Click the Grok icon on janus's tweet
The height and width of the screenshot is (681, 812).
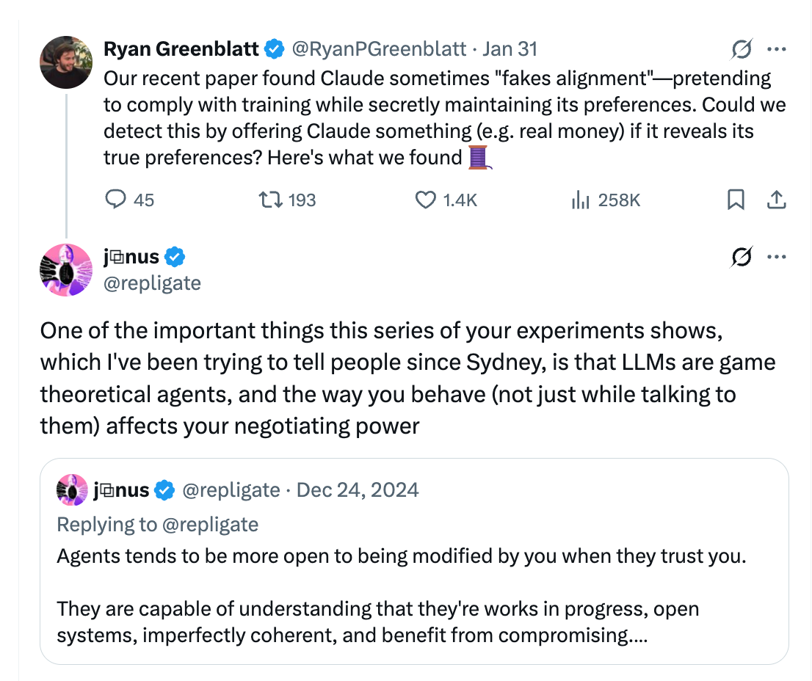[x=742, y=257]
